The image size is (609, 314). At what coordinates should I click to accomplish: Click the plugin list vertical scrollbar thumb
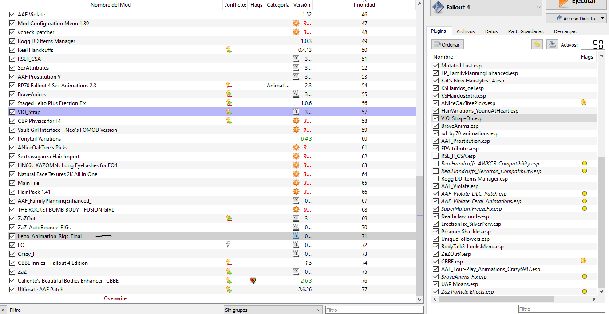pos(601,222)
